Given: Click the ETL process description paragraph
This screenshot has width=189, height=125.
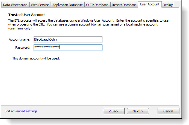Looking at the screenshot, I should tap(90, 24).
